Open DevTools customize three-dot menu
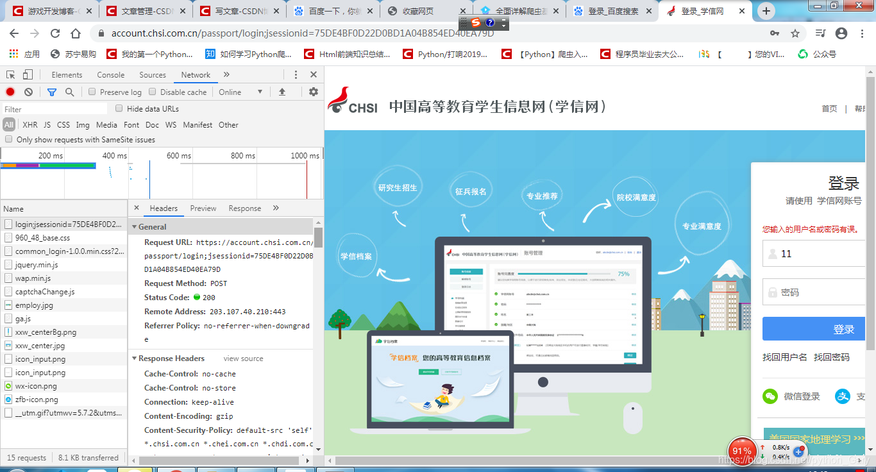 click(x=296, y=75)
